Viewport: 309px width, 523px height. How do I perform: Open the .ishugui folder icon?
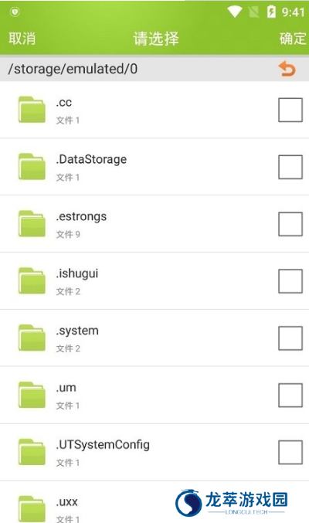tap(32, 281)
